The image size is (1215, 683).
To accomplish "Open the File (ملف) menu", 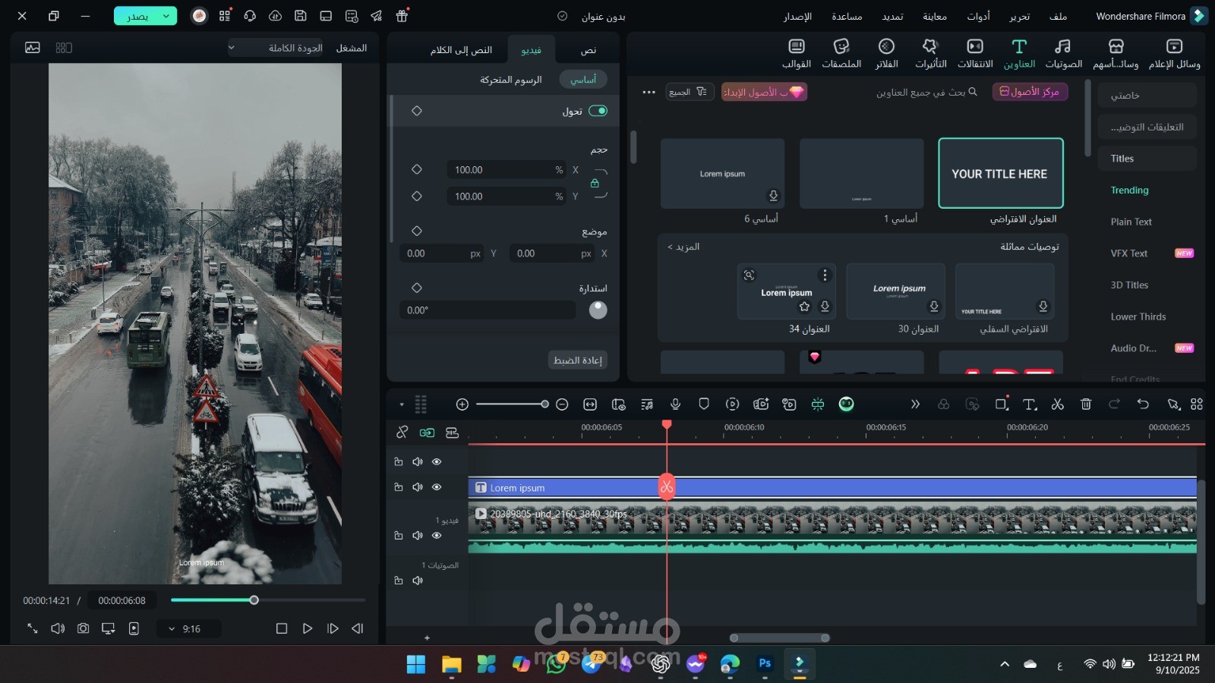I will [1058, 16].
